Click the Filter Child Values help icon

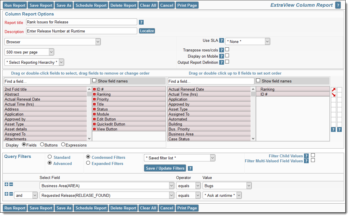pos(306,156)
